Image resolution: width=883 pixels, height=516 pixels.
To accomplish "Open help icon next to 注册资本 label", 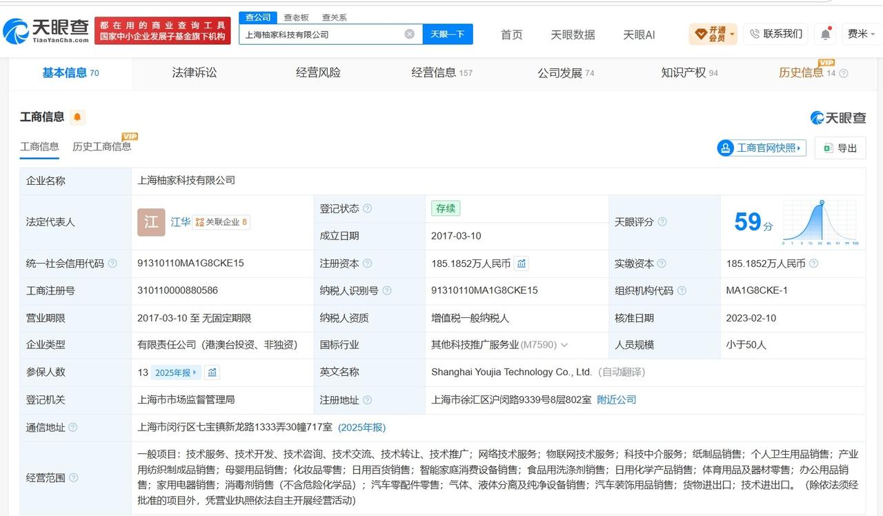I will point(367,264).
